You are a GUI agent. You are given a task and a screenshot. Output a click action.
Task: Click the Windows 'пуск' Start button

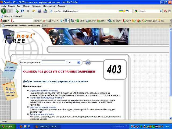(x=8, y=126)
